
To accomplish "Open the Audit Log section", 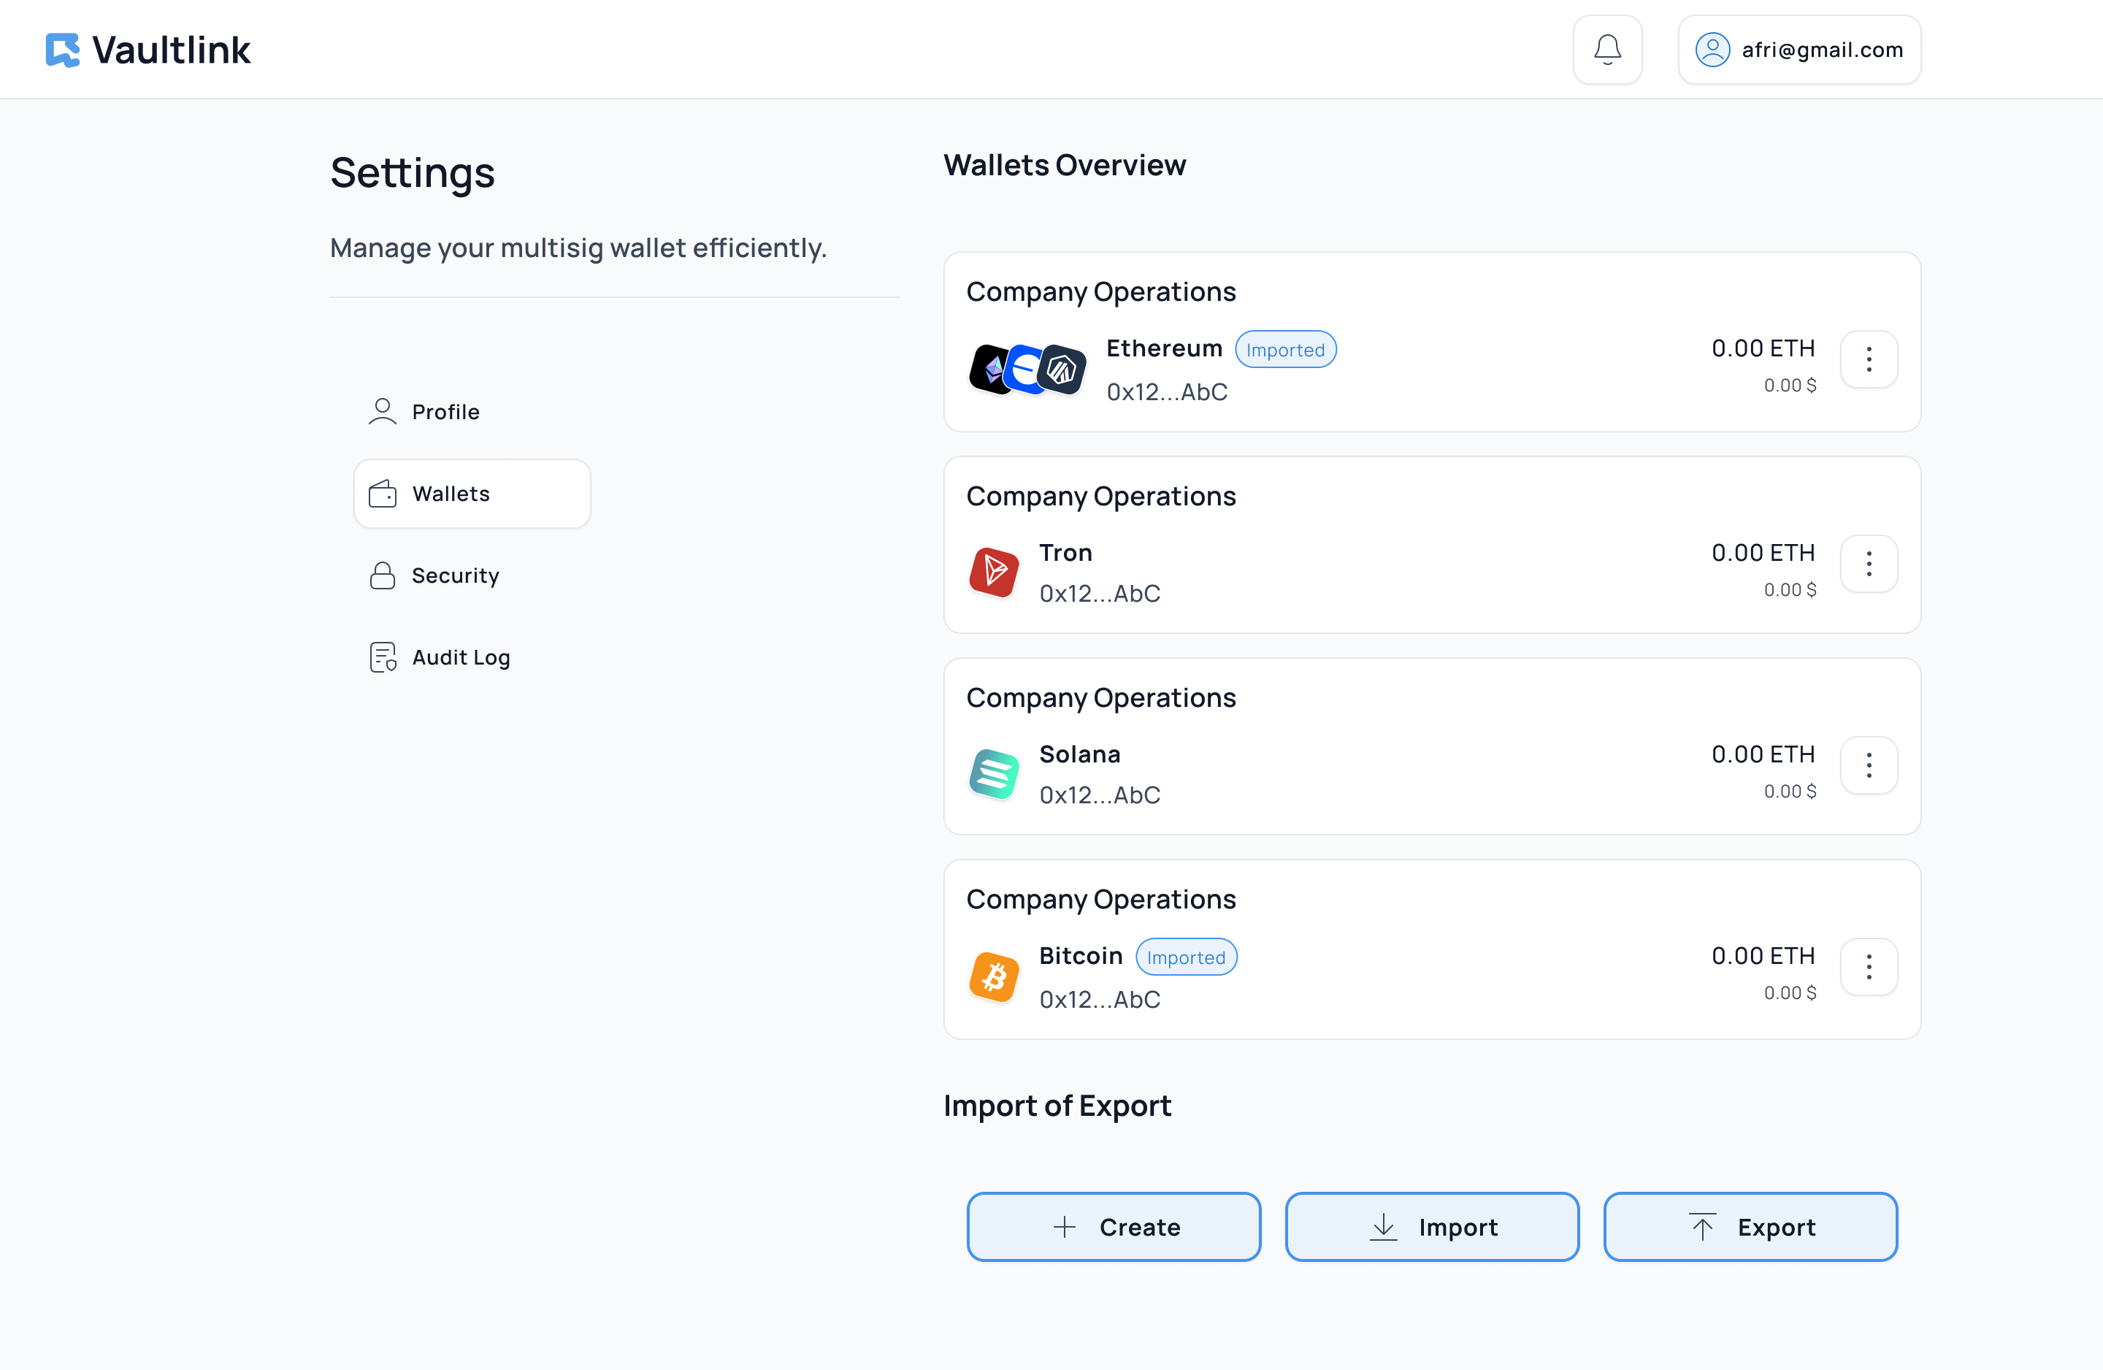I will (472, 657).
